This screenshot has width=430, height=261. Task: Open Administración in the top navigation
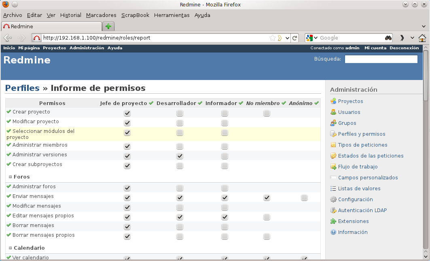point(87,48)
